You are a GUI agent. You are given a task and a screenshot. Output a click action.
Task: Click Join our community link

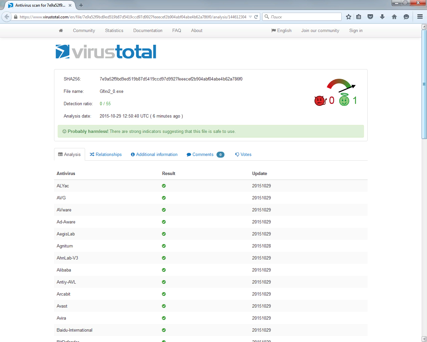pyautogui.click(x=320, y=30)
